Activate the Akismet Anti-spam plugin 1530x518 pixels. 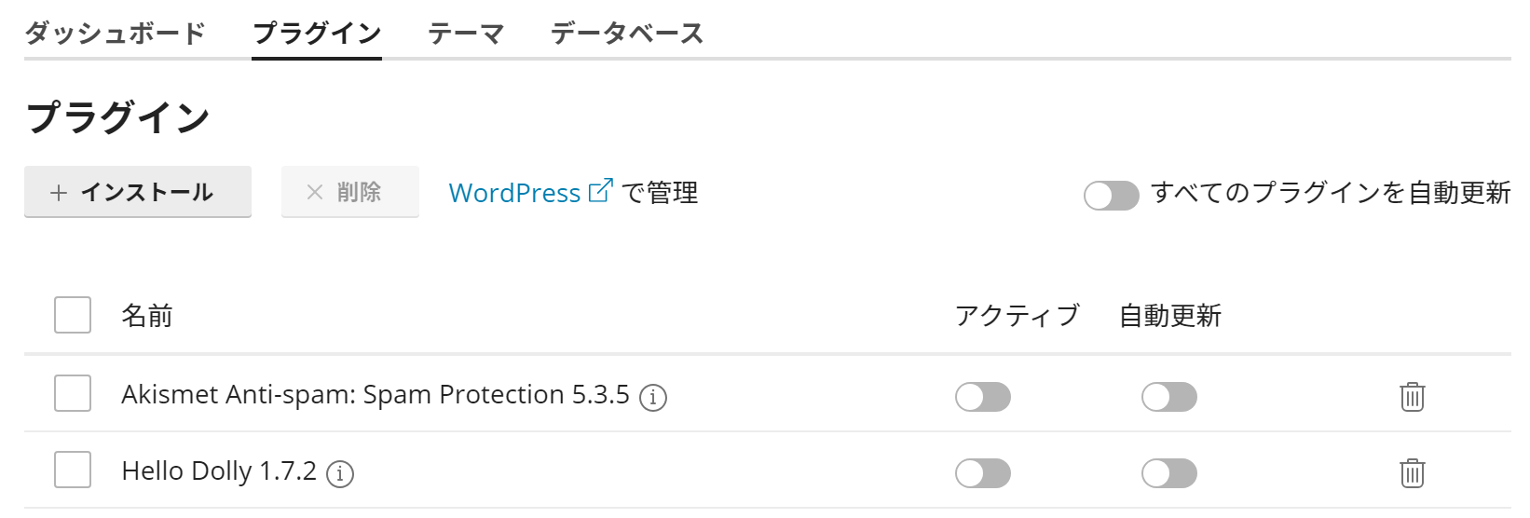(x=982, y=397)
